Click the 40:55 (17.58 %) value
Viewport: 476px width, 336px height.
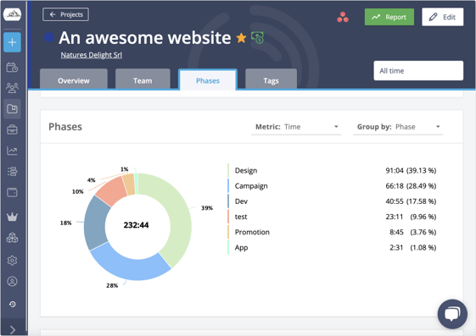coord(411,201)
